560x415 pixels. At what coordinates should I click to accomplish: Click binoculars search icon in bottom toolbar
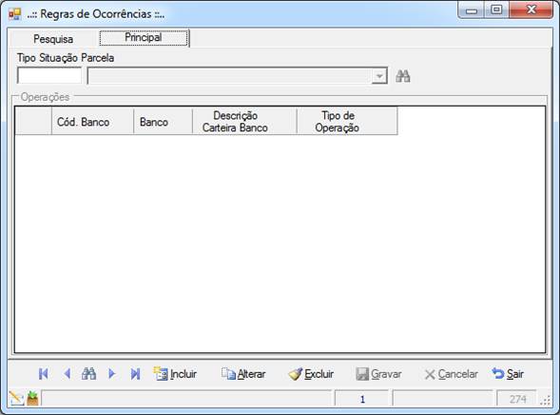(88, 374)
